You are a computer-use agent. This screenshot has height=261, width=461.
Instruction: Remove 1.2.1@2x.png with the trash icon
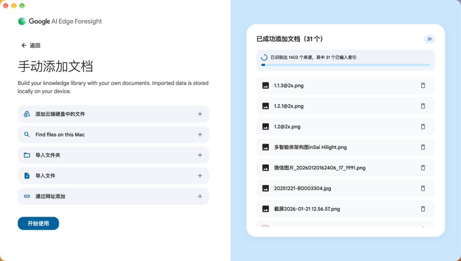(x=423, y=106)
